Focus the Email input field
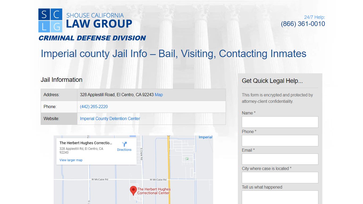The width and height of the screenshot is (363, 204). coord(280,159)
